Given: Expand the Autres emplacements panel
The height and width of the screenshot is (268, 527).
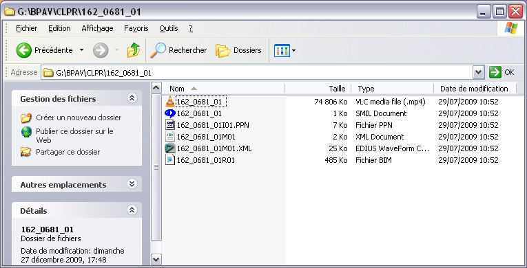Looking at the screenshot, I should (132, 183).
